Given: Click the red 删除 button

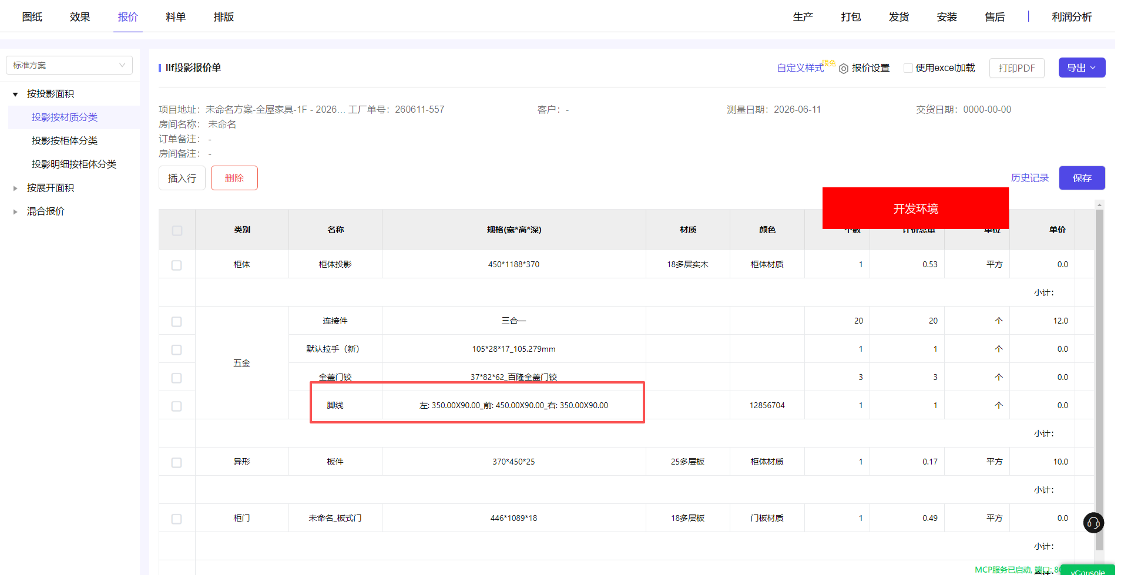Looking at the screenshot, I should pos(234,178).
